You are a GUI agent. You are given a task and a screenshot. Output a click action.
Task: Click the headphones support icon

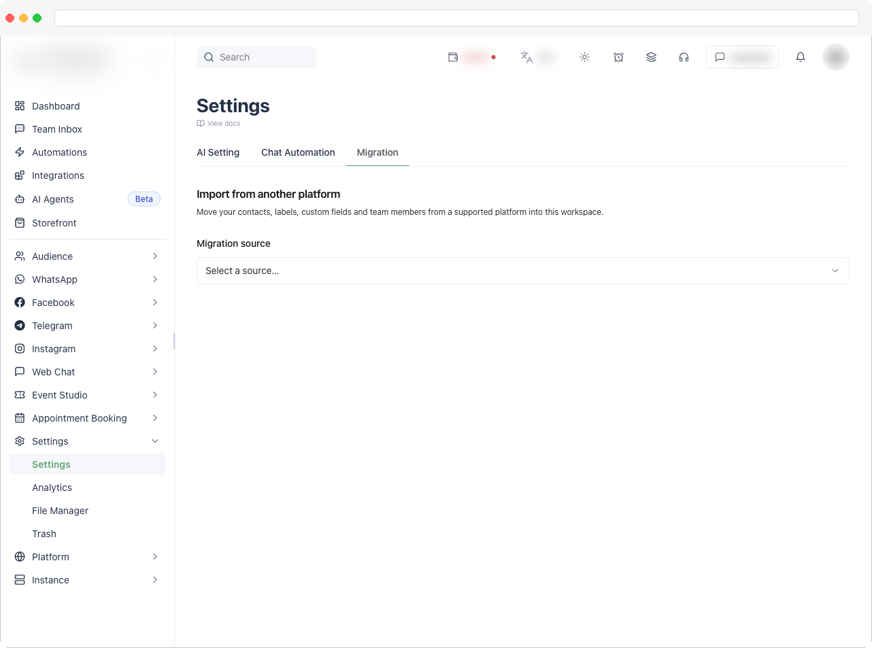coord(684,57)
